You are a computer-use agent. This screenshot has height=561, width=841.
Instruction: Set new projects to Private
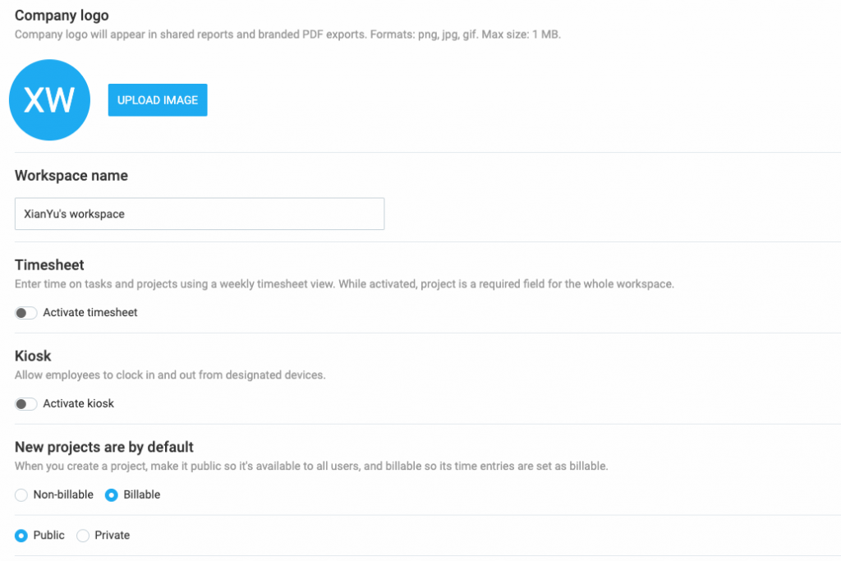tap(83, 536)
